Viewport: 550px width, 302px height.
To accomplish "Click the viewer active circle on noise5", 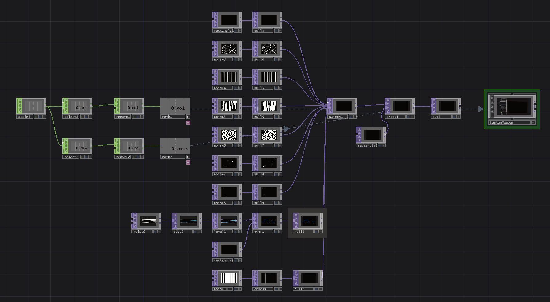I will coord(215,100).
